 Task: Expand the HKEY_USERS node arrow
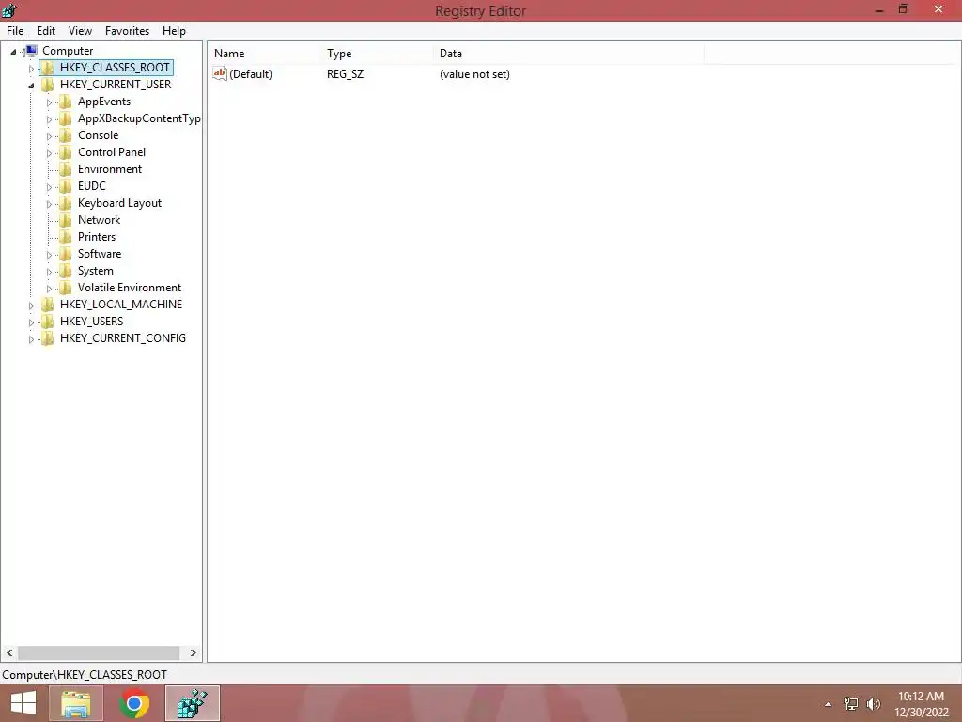pos(31,322)
